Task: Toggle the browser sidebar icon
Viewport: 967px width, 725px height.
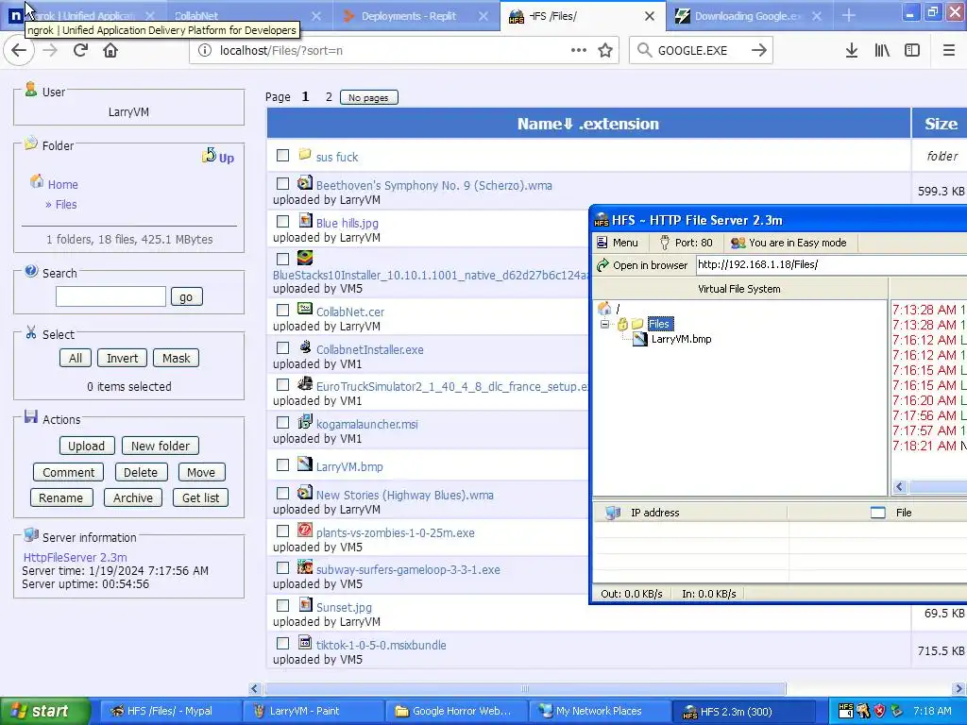Action: (912, 51)
